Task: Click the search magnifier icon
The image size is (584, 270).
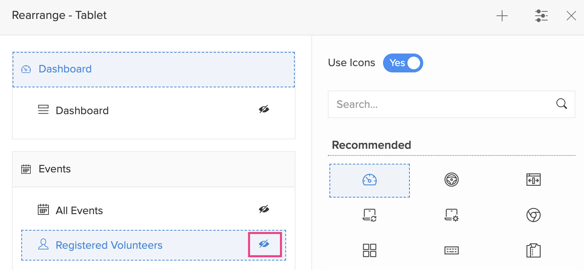Action: [561, 104]
